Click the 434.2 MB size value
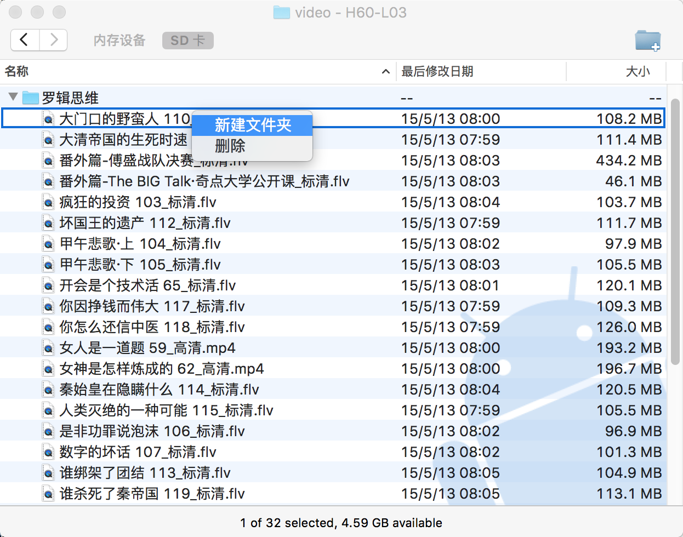 coord(629,161)
